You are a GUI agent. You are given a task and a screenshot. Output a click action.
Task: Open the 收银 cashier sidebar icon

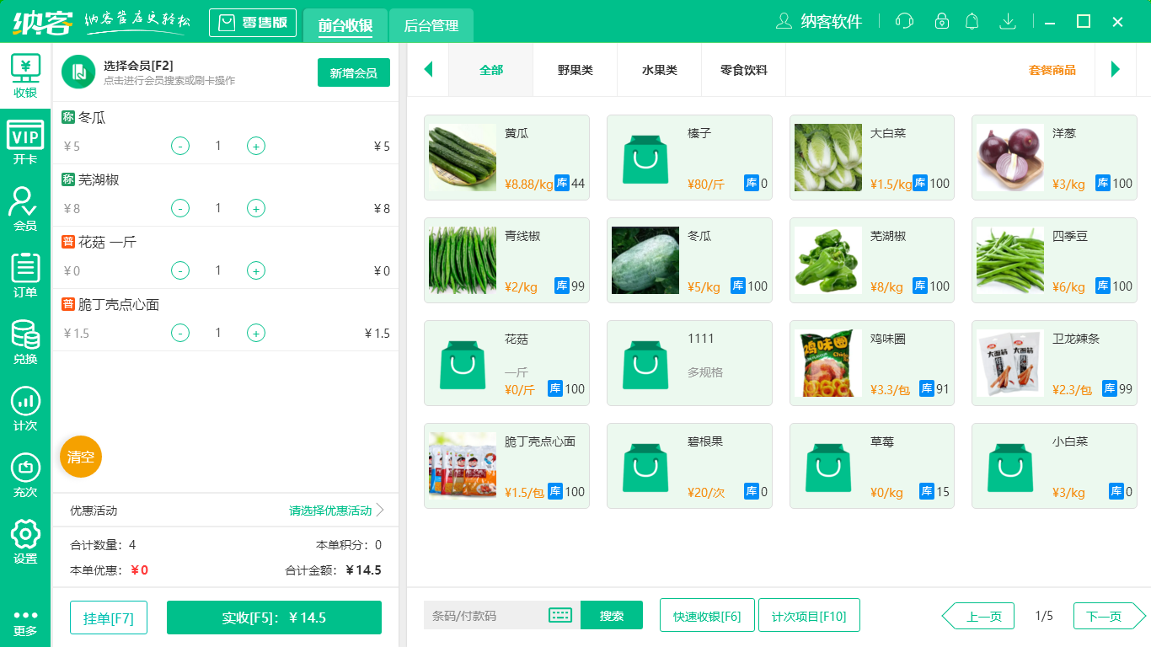tap(25, 74)
